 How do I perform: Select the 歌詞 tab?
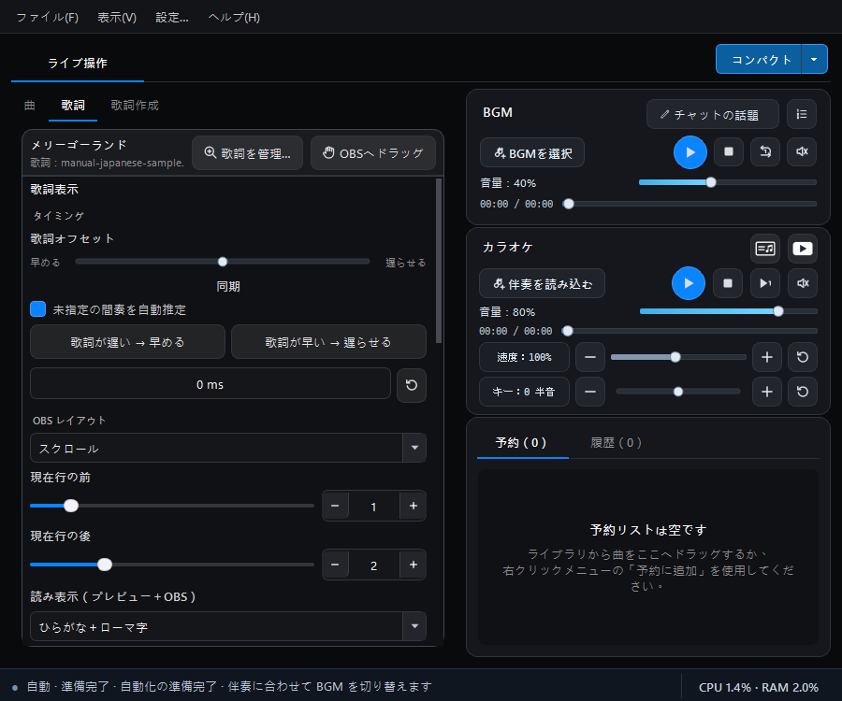(x=72, y=105)
